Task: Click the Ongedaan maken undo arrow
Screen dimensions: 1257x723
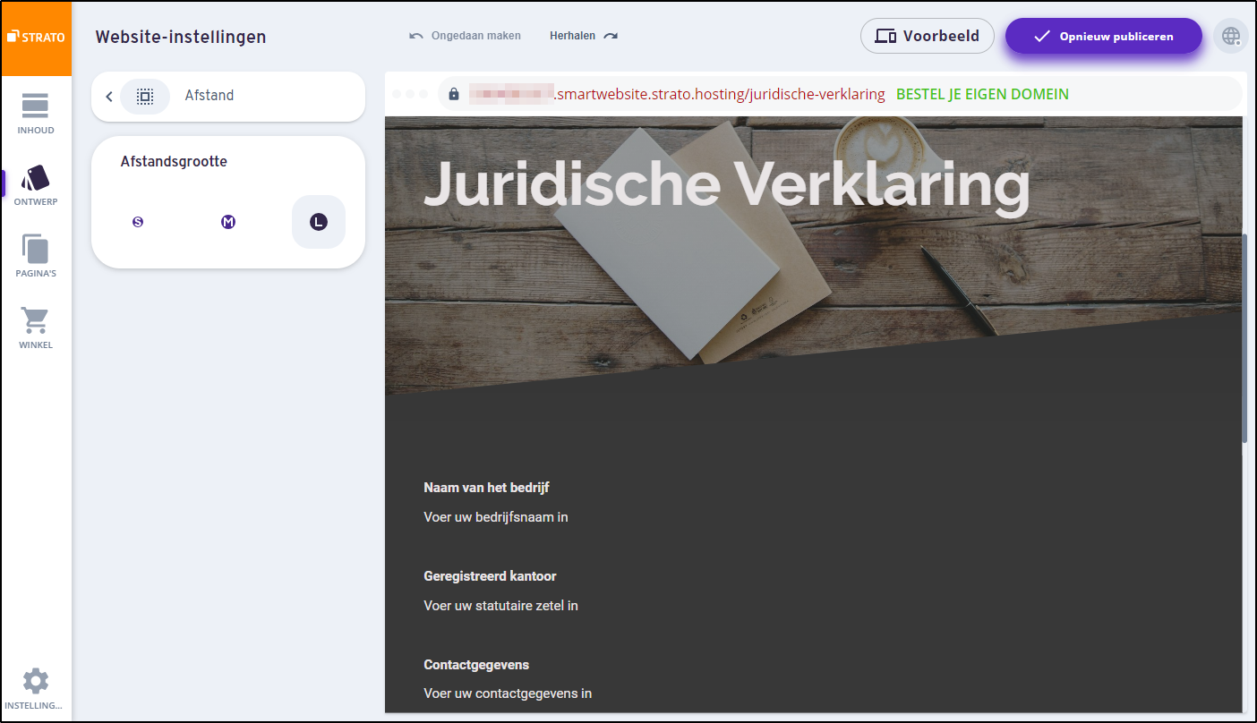Action: (x=415, y=35)
